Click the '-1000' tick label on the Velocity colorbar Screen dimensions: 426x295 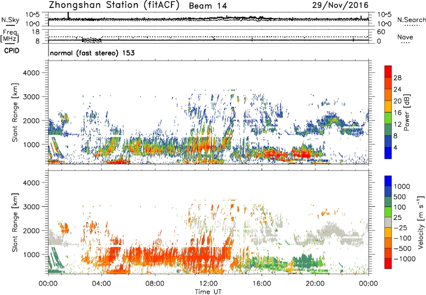tap(405, 259)
